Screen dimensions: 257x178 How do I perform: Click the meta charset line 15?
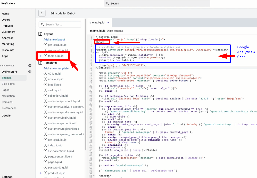pos(115,73)
